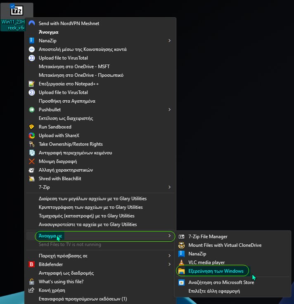This screenshot has width=294, height=304.
Task: Expand the Bitdefender submenu arrow
Action: coord(169,264)
